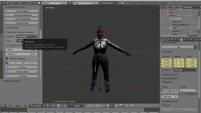201x113 pixels.
Task: Select the Pose item in outliner
Action: point(174,28)
